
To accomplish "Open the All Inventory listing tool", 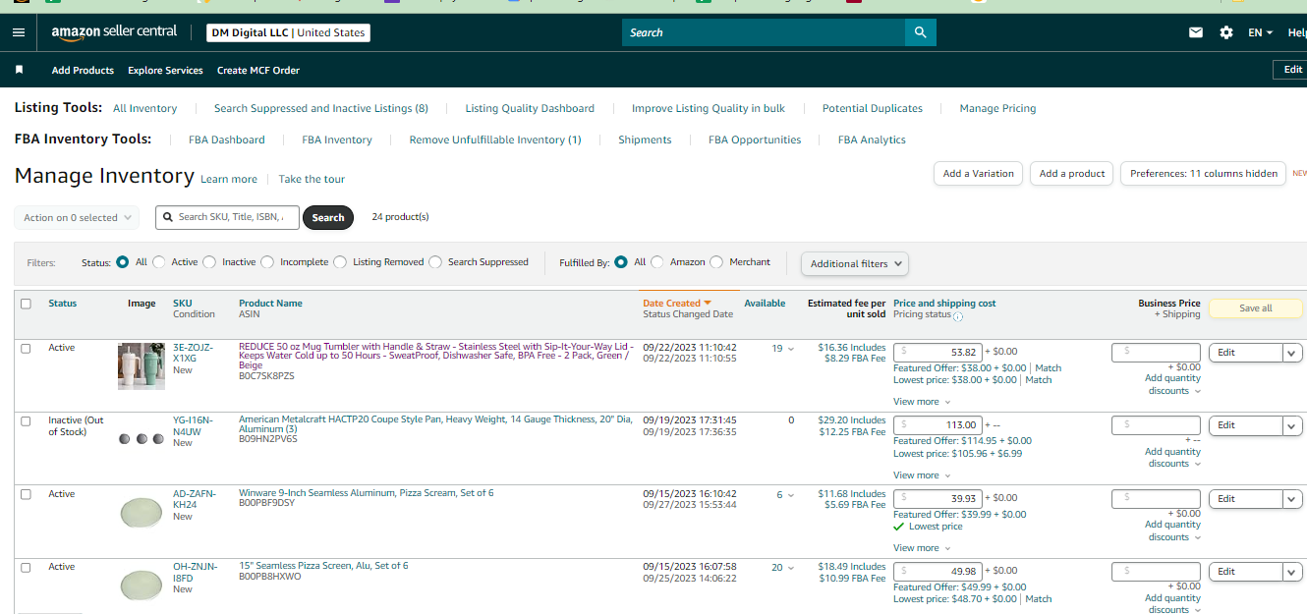I will (145, 108).
